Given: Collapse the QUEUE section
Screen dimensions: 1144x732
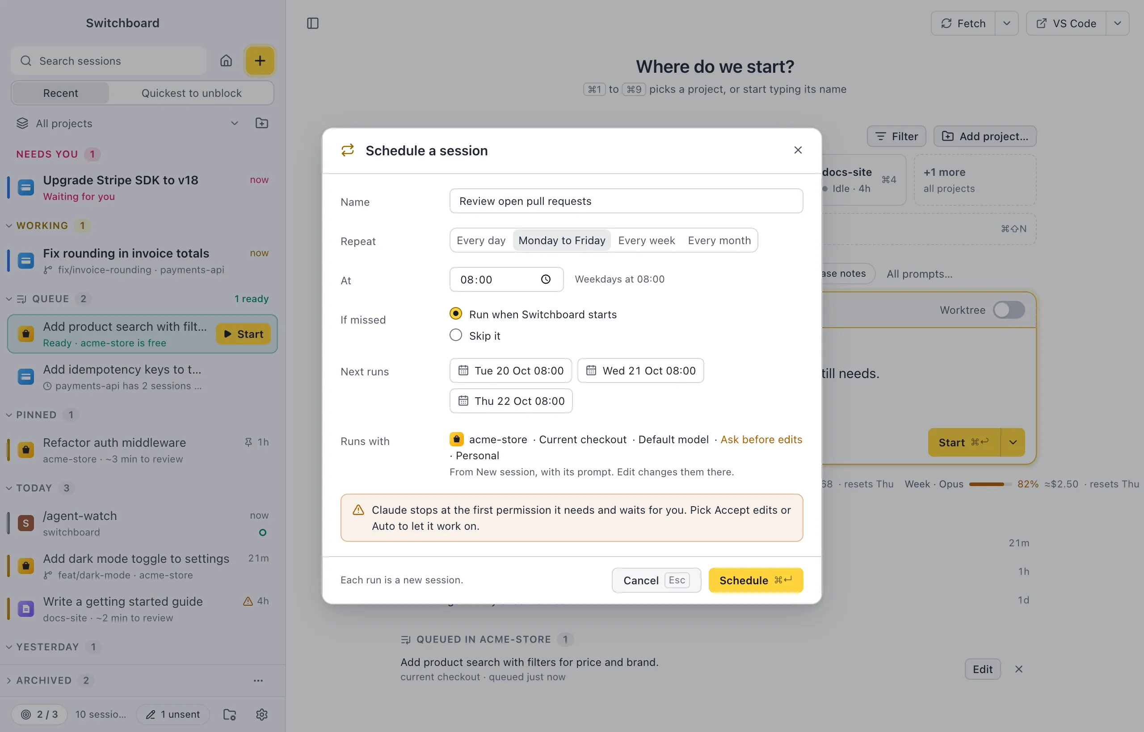Looking at the screenshot, I should pos(9,299).
